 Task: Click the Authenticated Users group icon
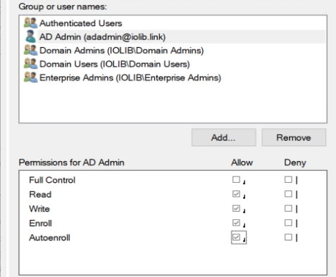(x=30, y=23)
